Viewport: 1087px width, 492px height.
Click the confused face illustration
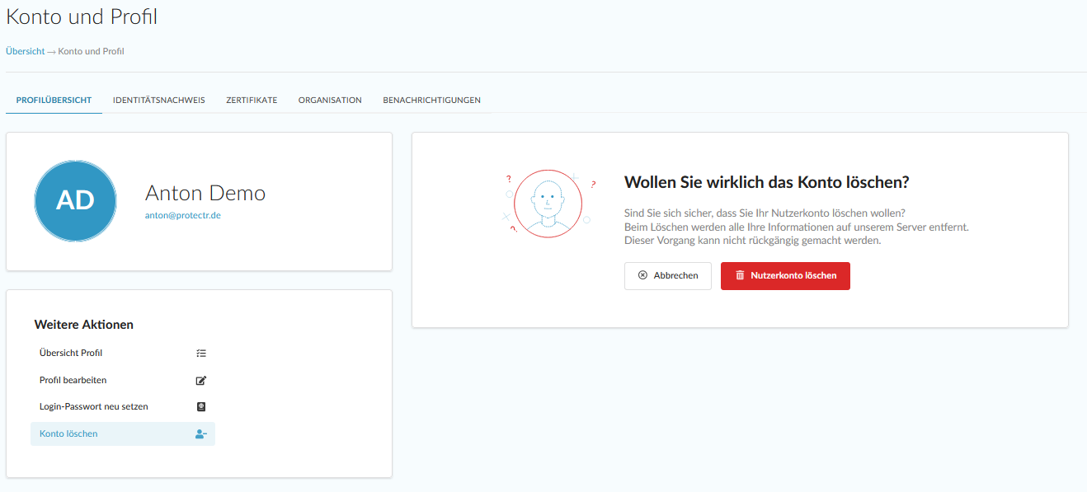coord(548,203)
